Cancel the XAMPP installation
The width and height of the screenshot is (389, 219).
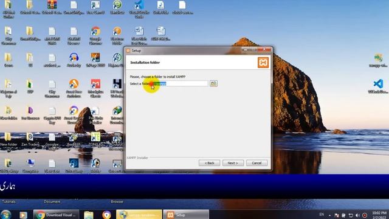[x=256, y=163]
